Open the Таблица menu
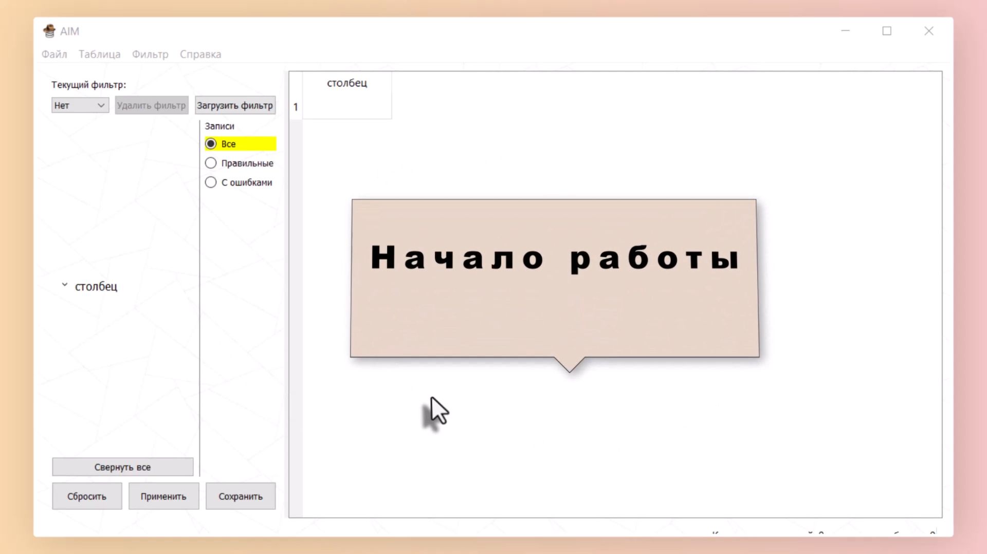Viewport: 987px width, 554px height. 100,54
